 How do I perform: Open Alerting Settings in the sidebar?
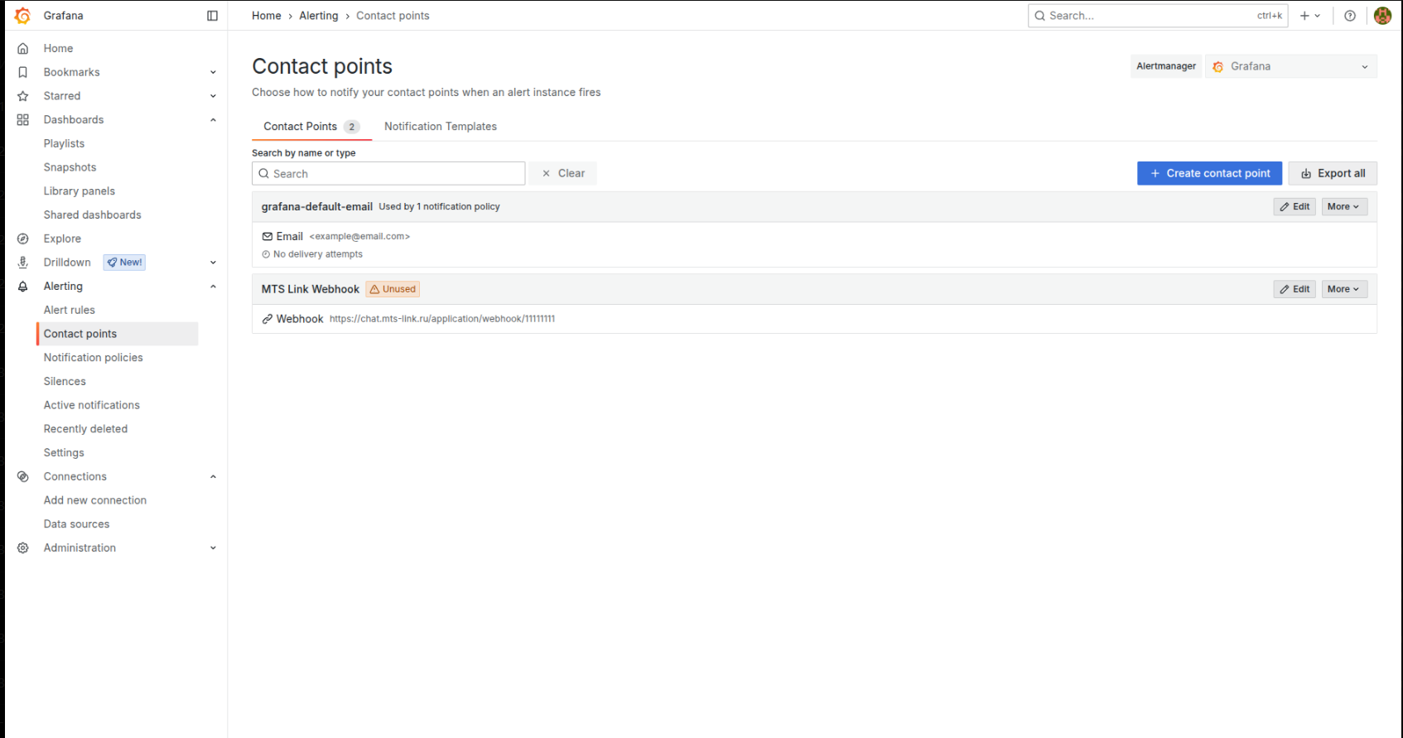64,453
